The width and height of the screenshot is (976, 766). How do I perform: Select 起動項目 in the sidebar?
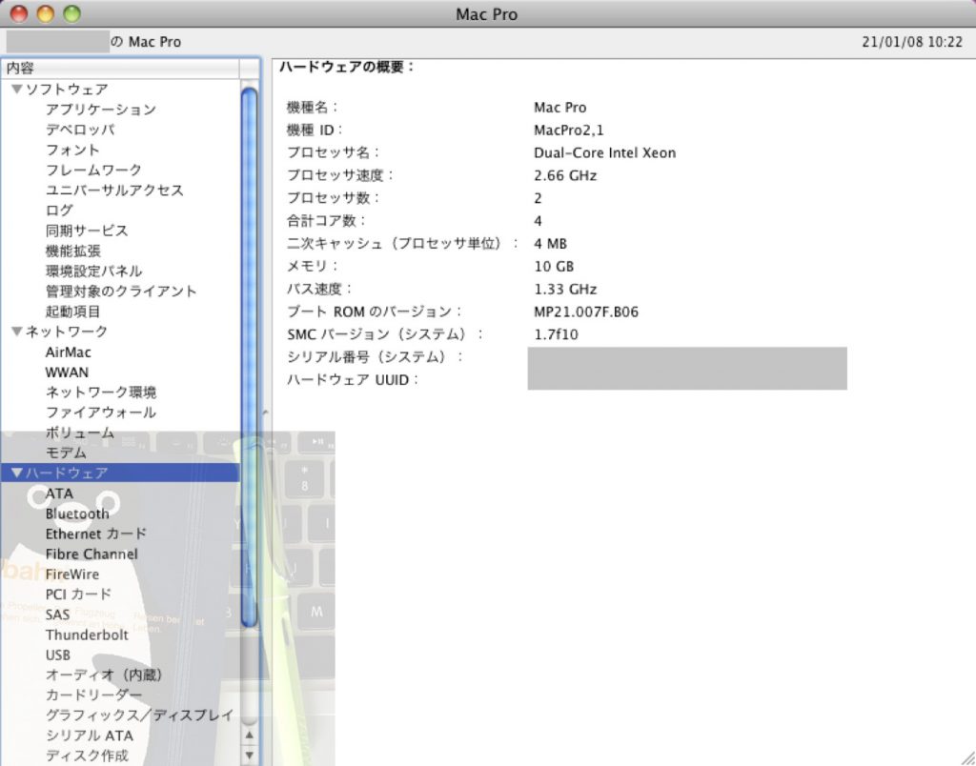point(72,312)
